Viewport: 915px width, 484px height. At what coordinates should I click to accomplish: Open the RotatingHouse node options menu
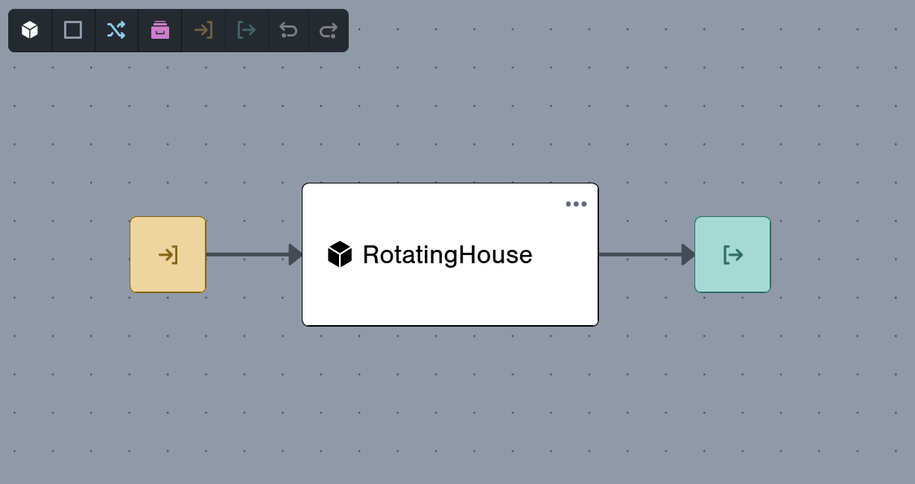pyautogui.click(x=576, y=204)
